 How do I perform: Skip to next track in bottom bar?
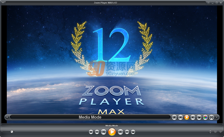click(x=120, y=132)
